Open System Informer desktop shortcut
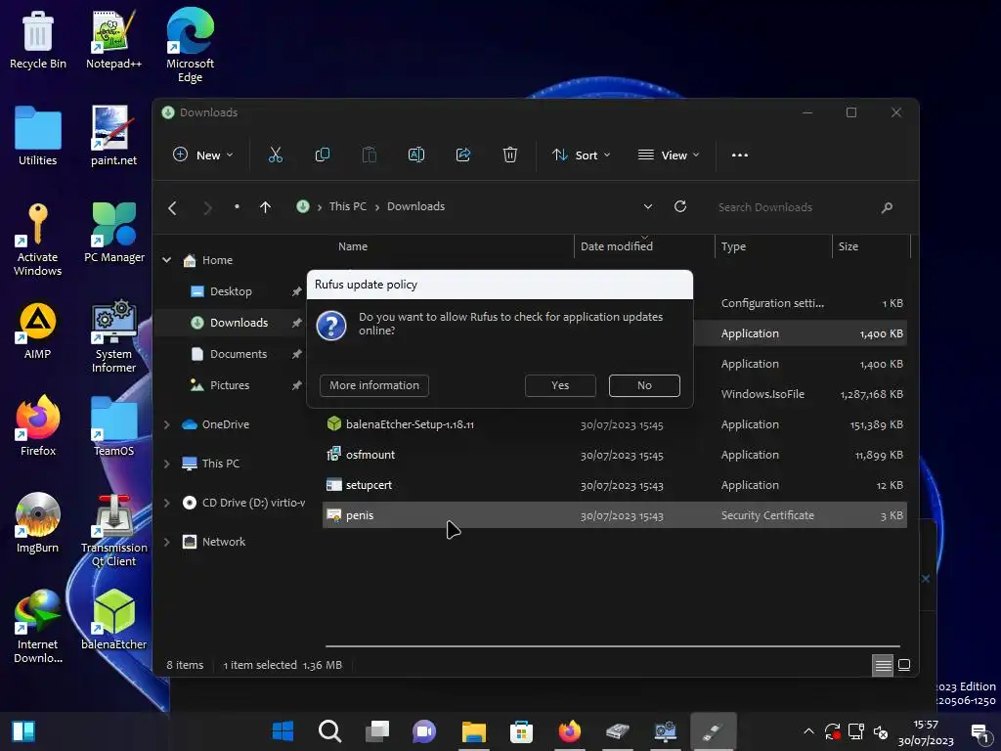 [x=113, y=336]
